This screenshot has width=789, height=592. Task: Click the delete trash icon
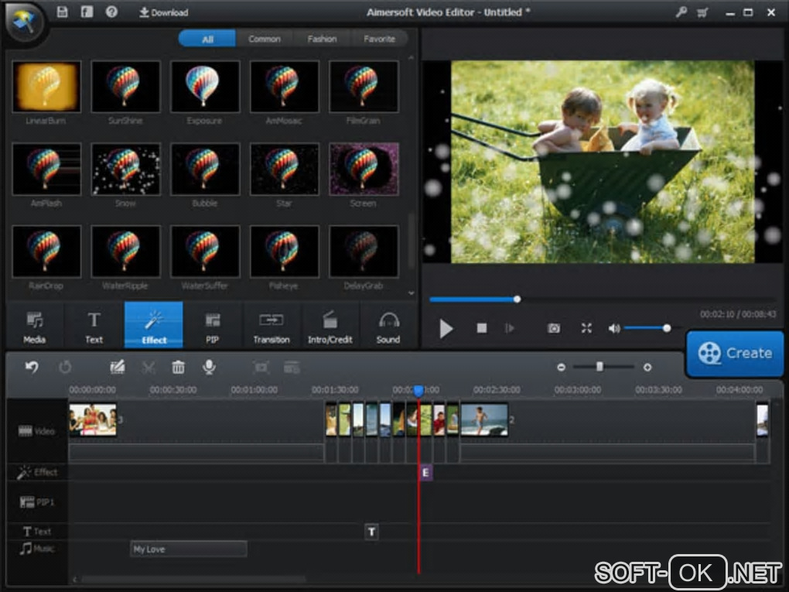[178, 368]
